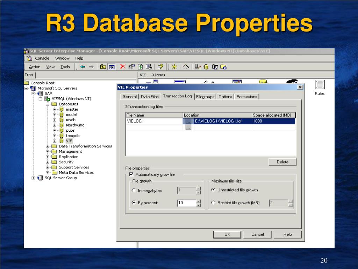Viewport: 358px width, 269px height.
Task: Click the 1000 space allocated cell
Action: (x=273, y=121)
